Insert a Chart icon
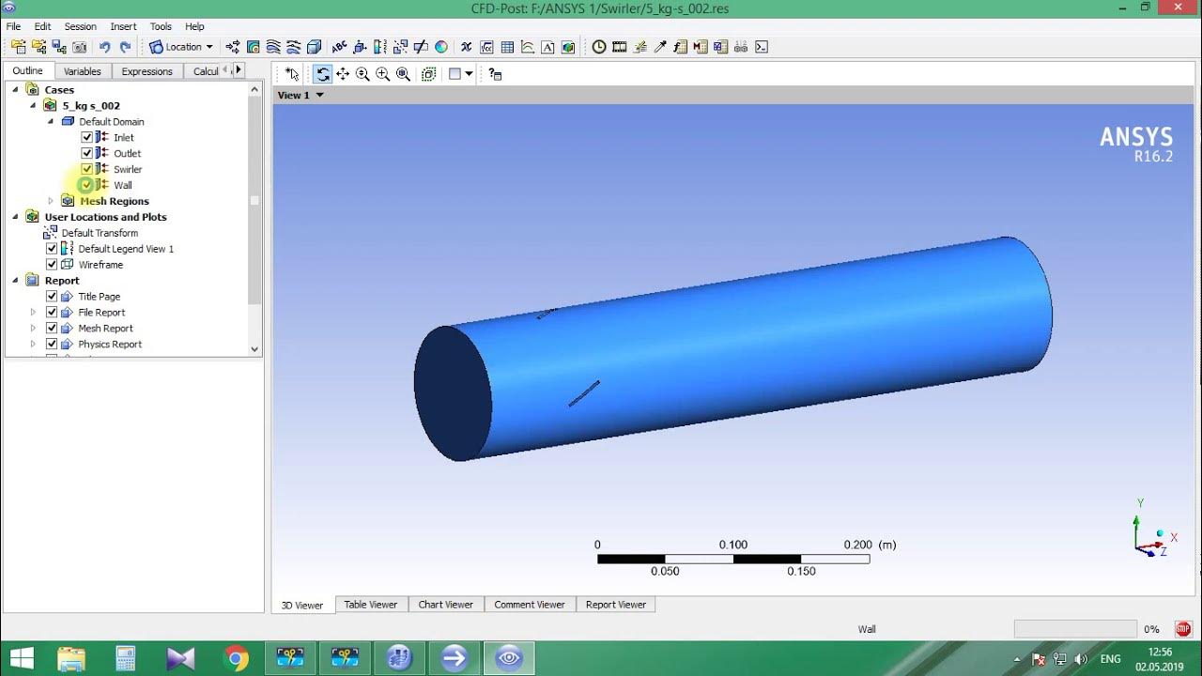 tap(528, 47)
